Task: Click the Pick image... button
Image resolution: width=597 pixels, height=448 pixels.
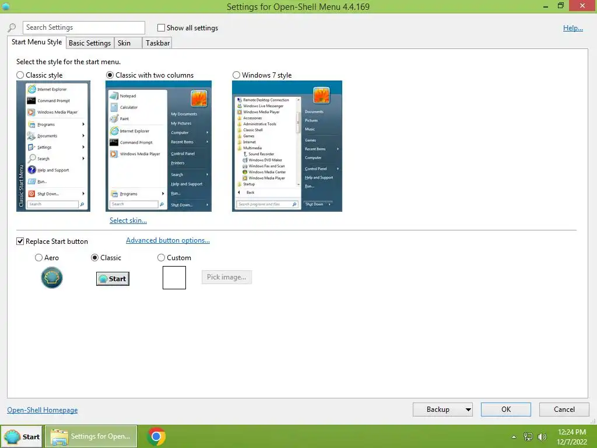Action: 227,277
